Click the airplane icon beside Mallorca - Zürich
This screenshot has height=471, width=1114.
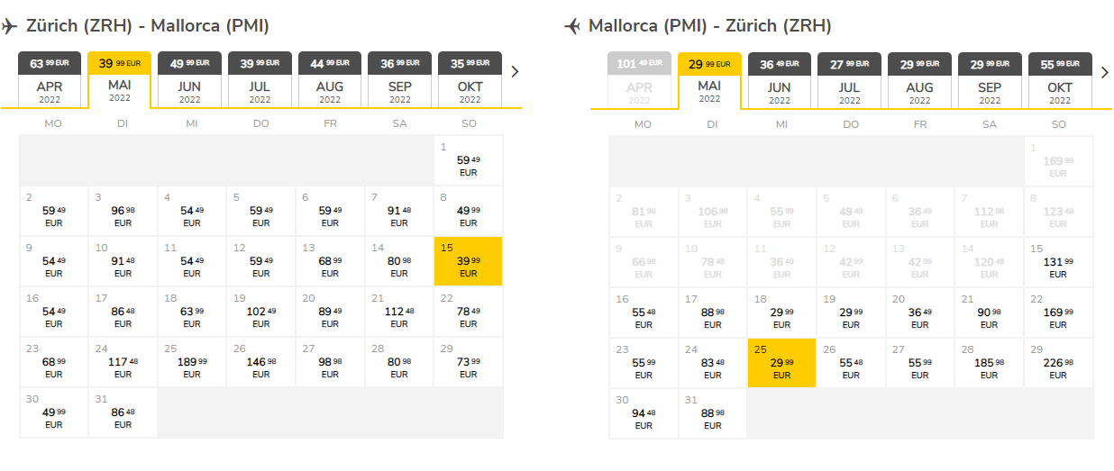572,27
